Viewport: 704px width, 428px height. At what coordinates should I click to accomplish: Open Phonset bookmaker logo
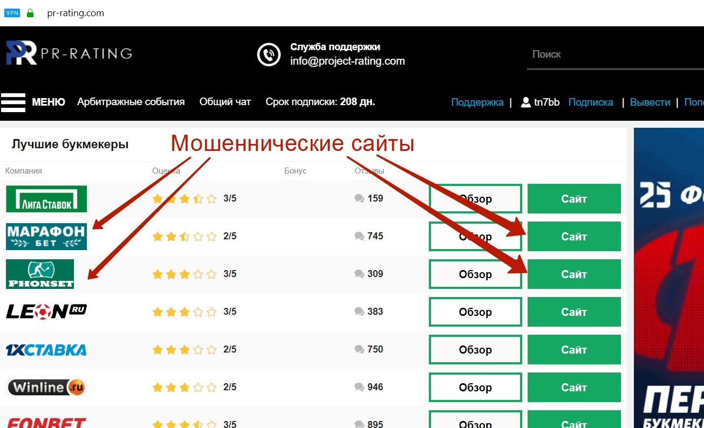click(x=40, y=274)
